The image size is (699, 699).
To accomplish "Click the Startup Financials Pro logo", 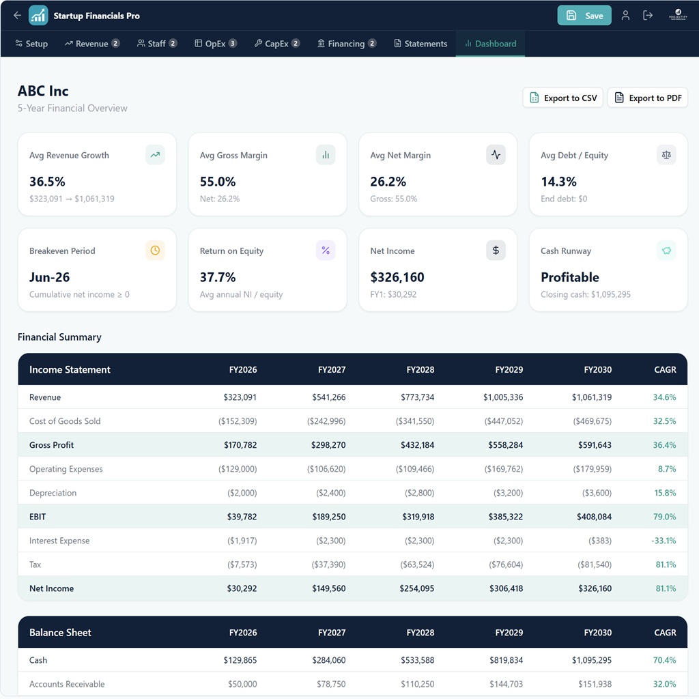I will (38, 16).
